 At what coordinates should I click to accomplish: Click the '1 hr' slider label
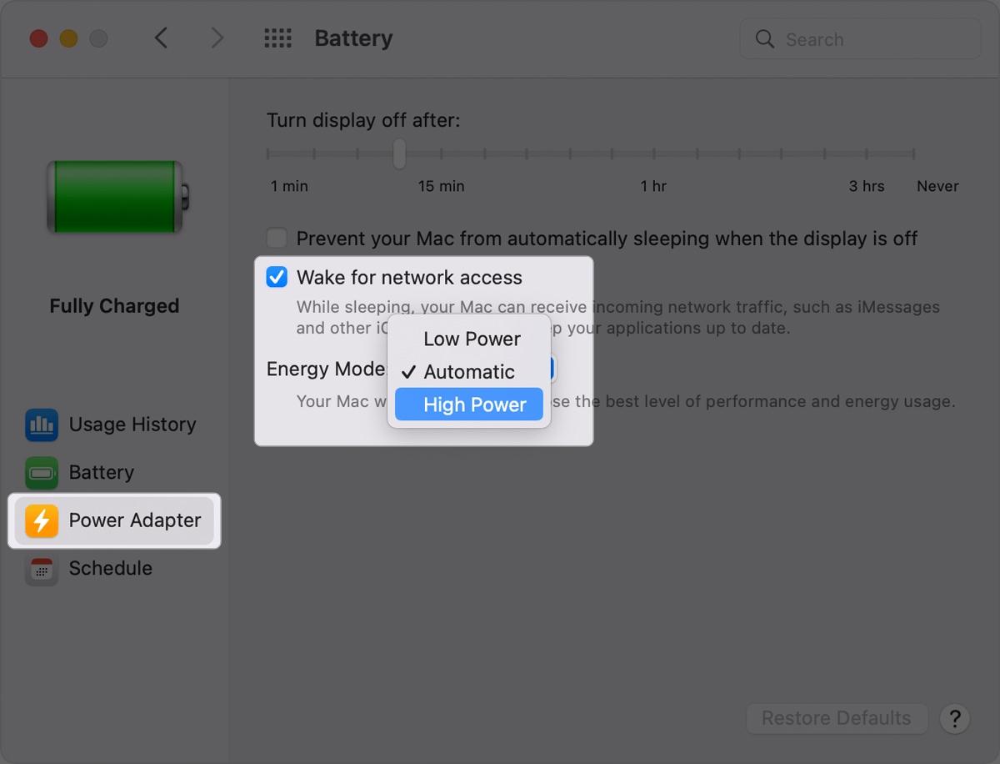(653, 186)
